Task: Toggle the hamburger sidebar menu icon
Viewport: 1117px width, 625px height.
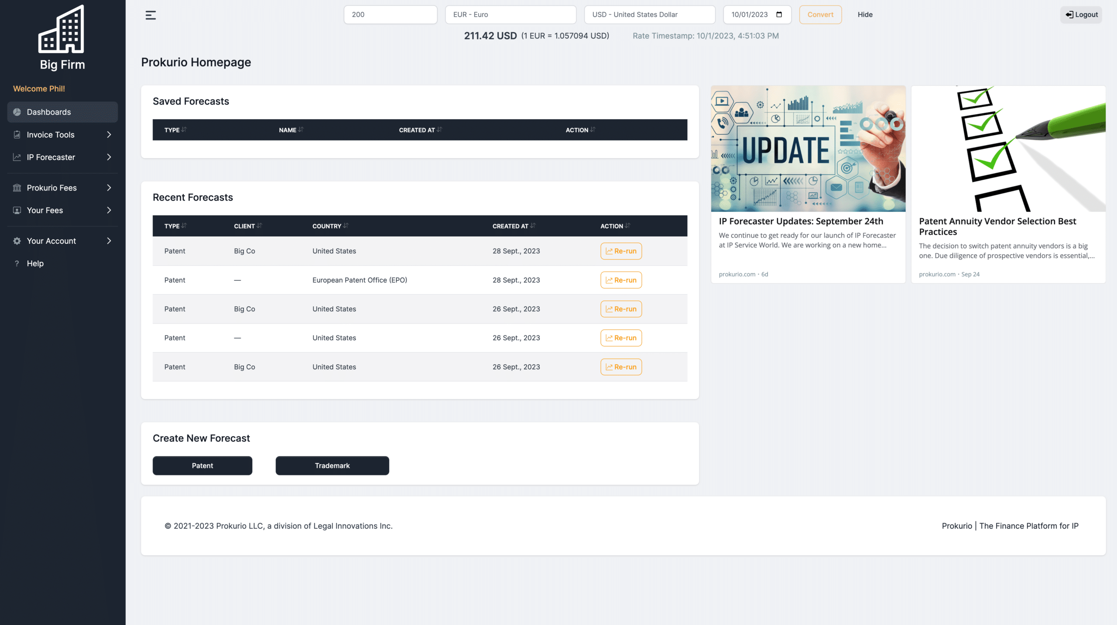Action: click(x=151, y=15)
